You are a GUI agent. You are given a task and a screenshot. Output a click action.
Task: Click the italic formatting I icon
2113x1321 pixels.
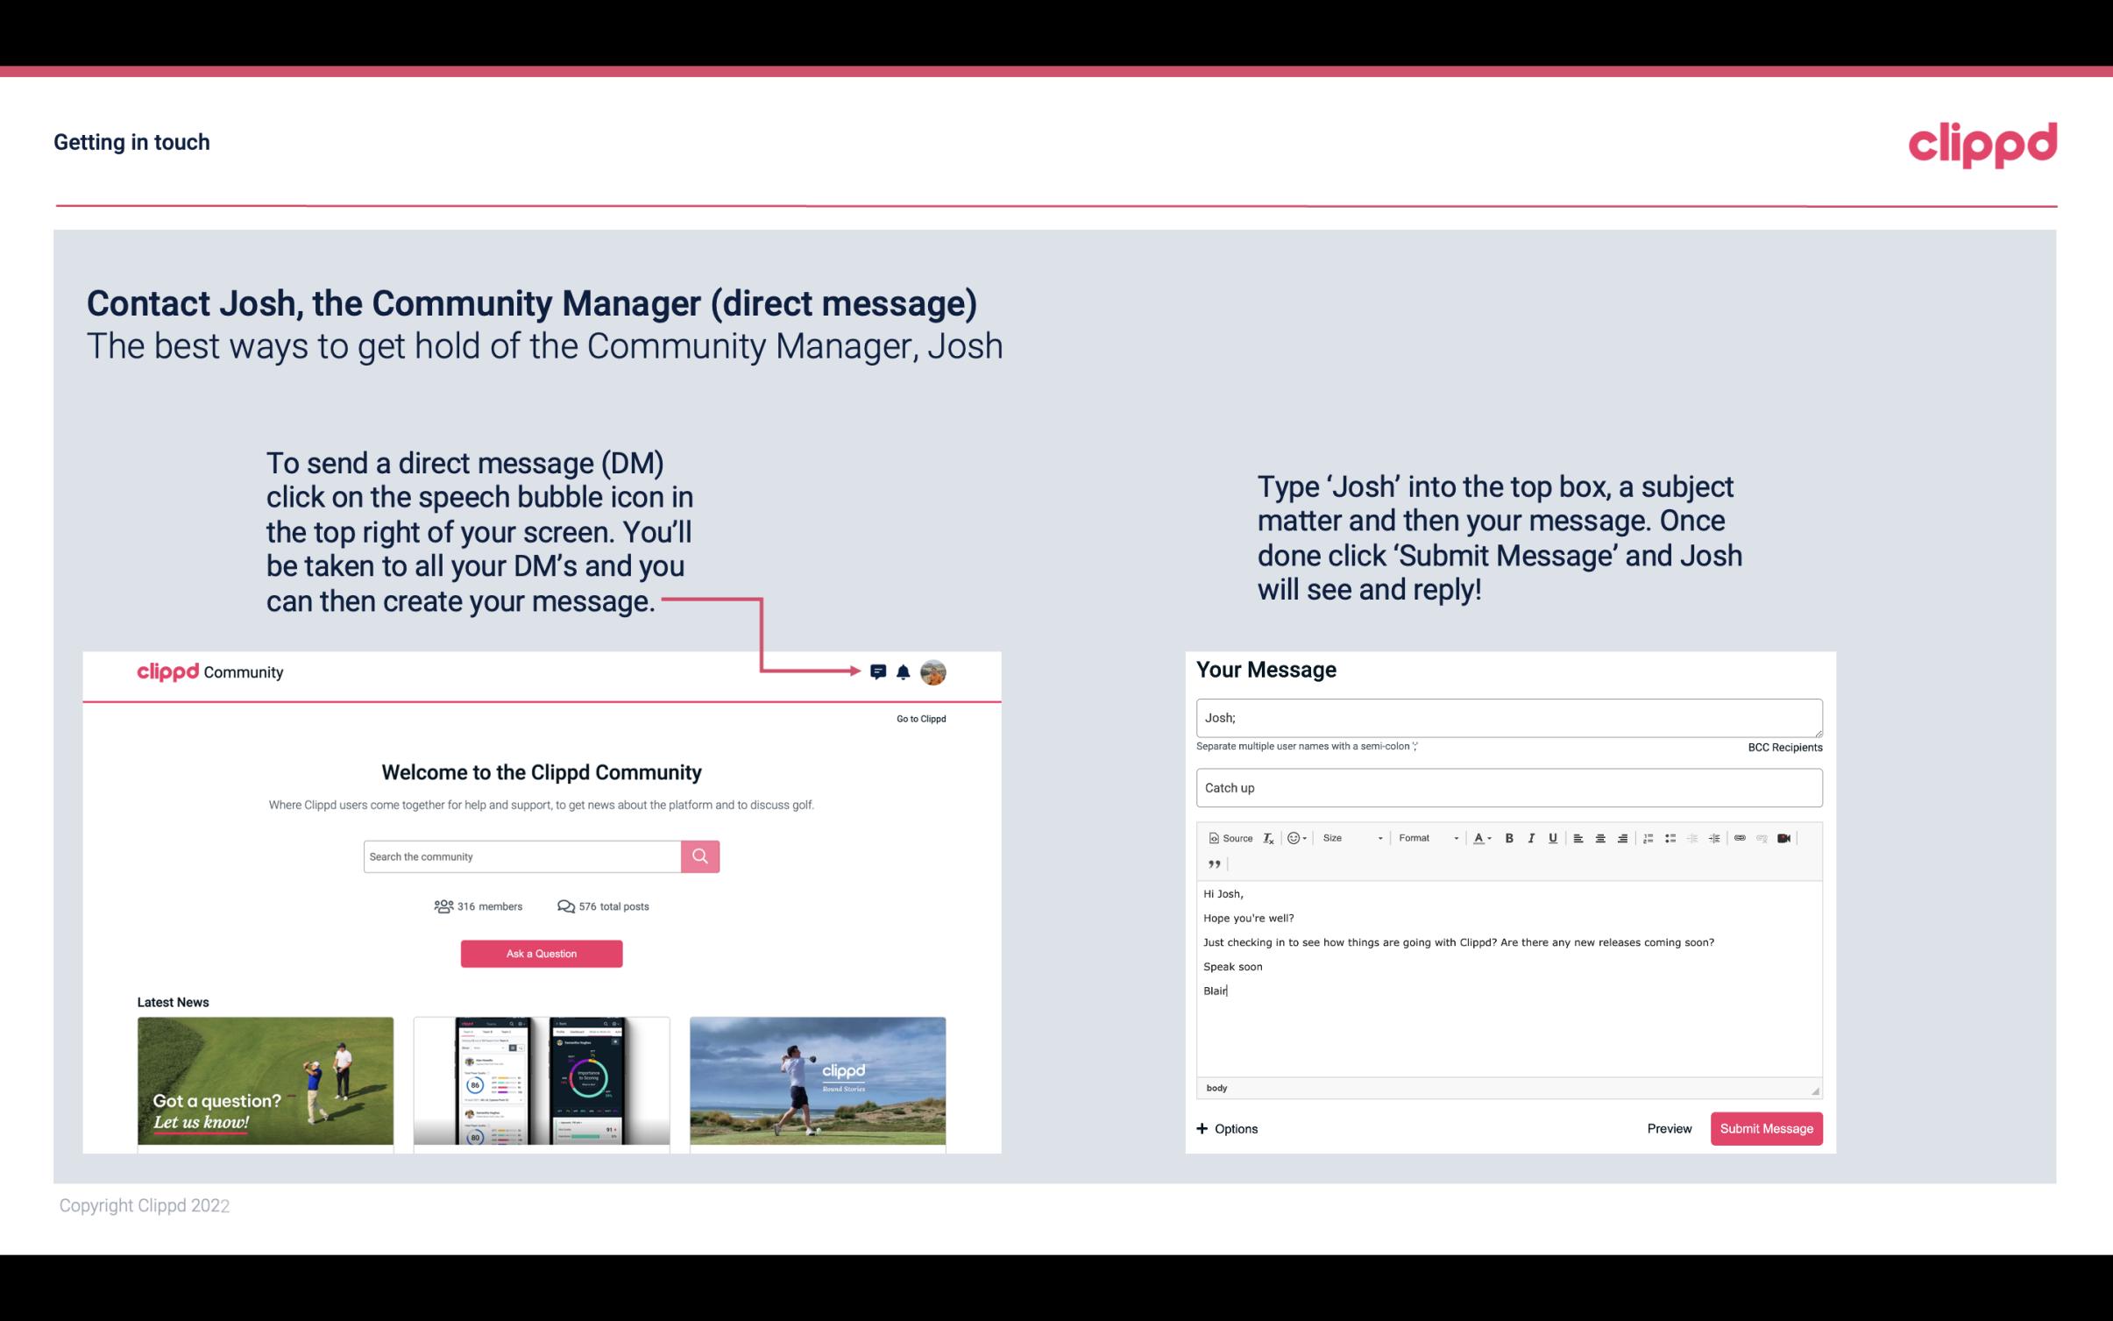(x=1532, y=837)
